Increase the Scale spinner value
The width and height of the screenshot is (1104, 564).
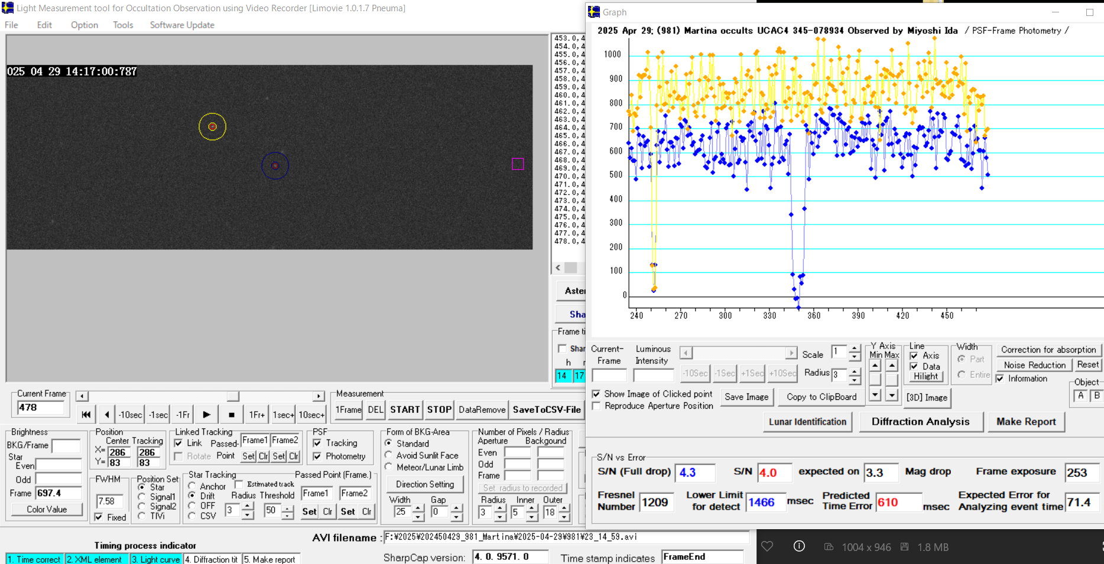855,349
